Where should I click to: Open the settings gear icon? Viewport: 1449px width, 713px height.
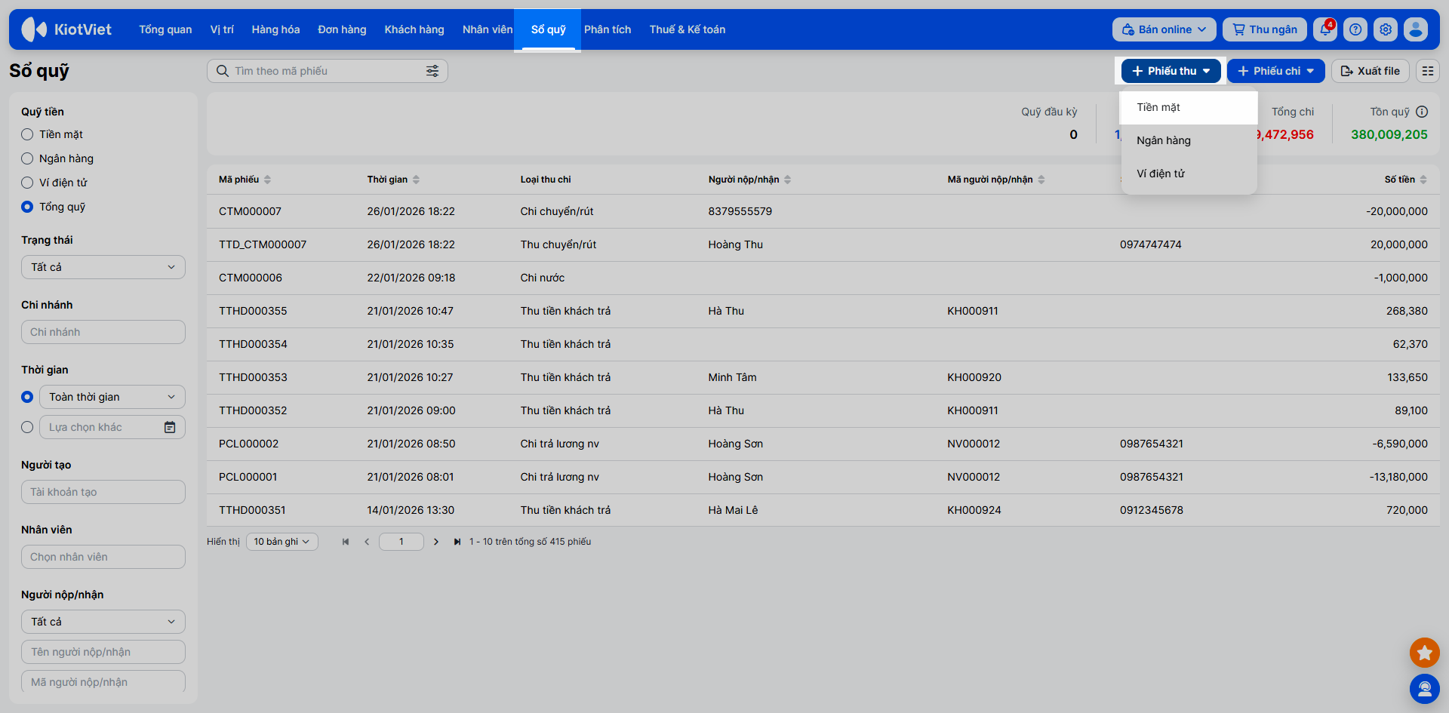point(1386,29)
